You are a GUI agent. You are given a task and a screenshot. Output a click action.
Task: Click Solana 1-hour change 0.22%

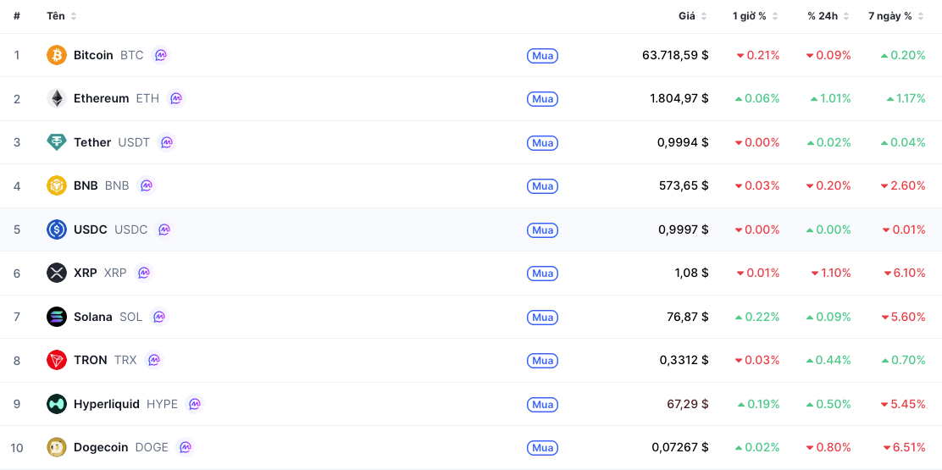[x=757, y=317]
